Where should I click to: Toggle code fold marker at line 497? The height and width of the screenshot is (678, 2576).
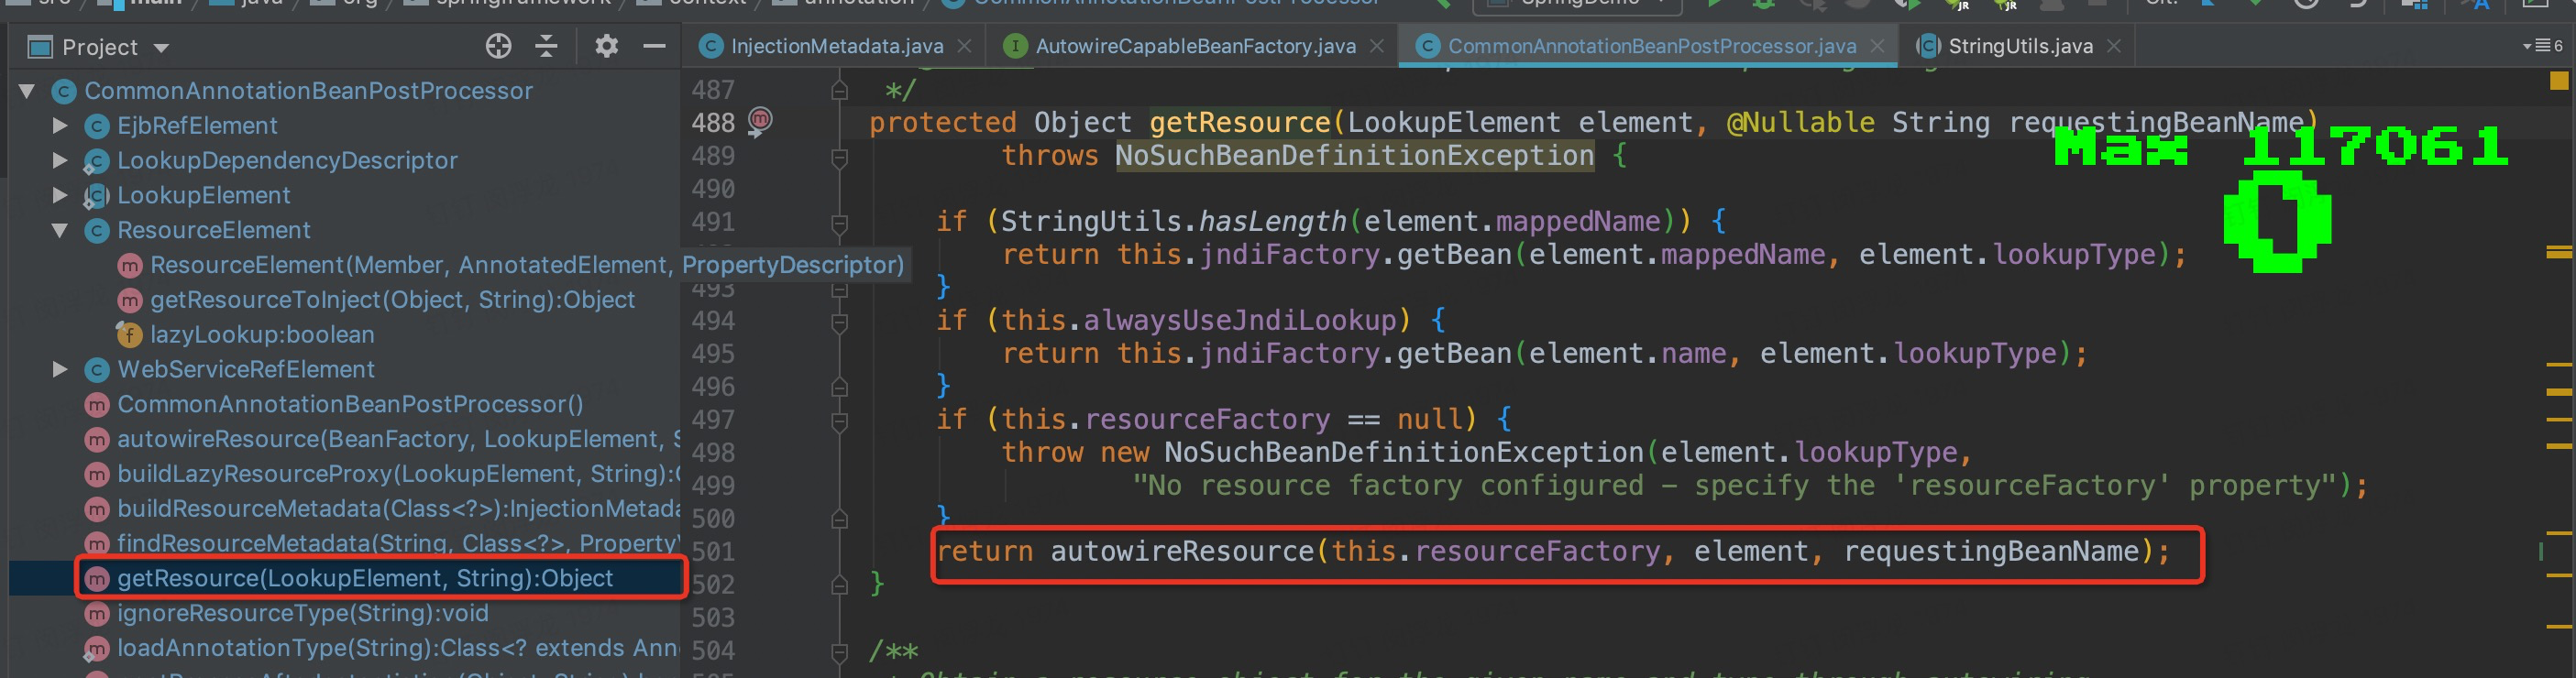tap(839, 420)
